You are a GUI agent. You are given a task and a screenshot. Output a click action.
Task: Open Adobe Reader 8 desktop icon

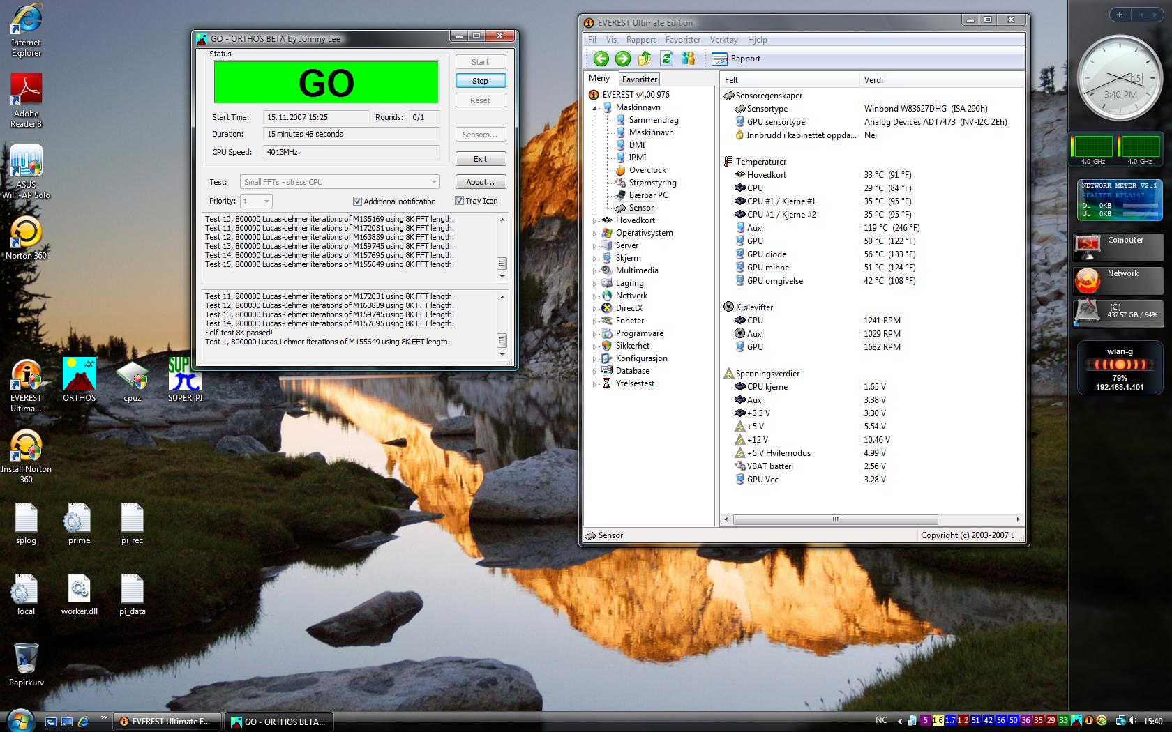tap(26, 101)
